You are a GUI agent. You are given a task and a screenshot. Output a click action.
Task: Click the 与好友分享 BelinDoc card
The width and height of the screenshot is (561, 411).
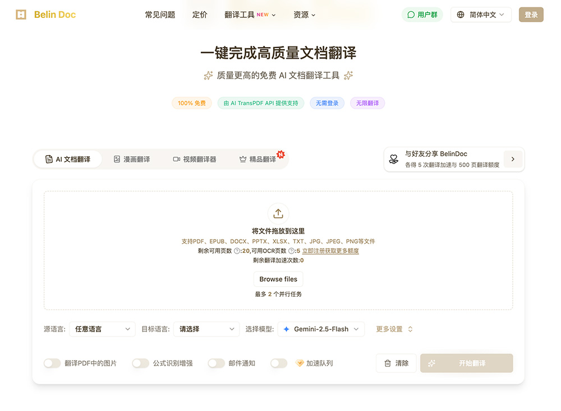(x=454, y=159)
